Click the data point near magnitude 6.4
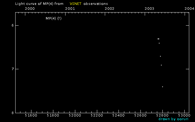This screenshot has width=195, height=122. [x=159, y=43]
